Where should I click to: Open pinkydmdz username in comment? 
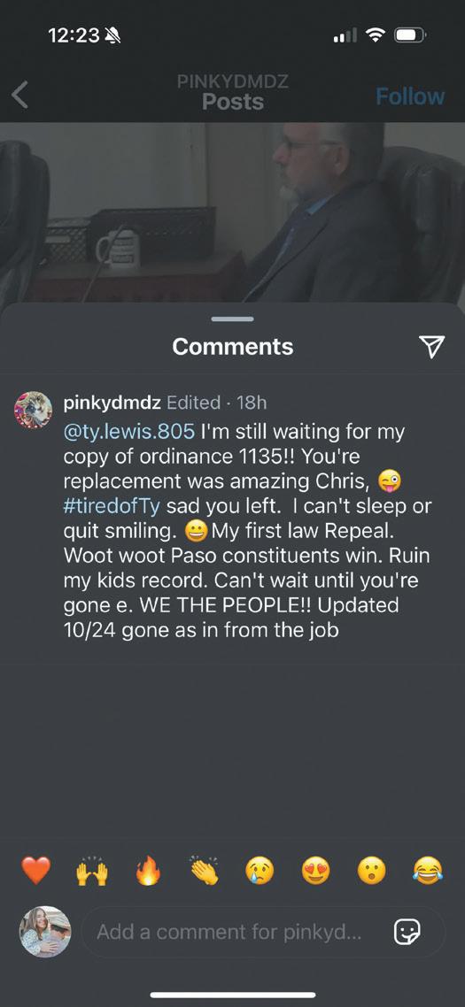coord(112,403)
